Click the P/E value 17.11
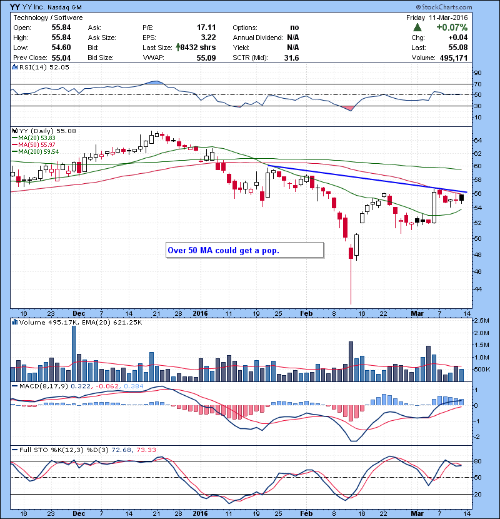Viewport: 500px width, 519px height. click(x=206, y=28)
